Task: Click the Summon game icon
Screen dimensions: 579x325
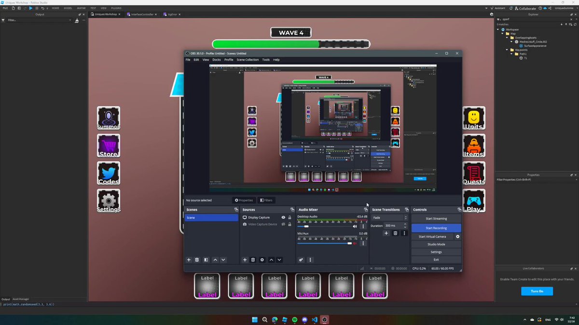Action: tap(109, 118)
